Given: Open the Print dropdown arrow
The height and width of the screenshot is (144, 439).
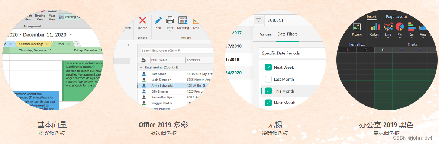Looking at the screenshot, I should [170, 31].
